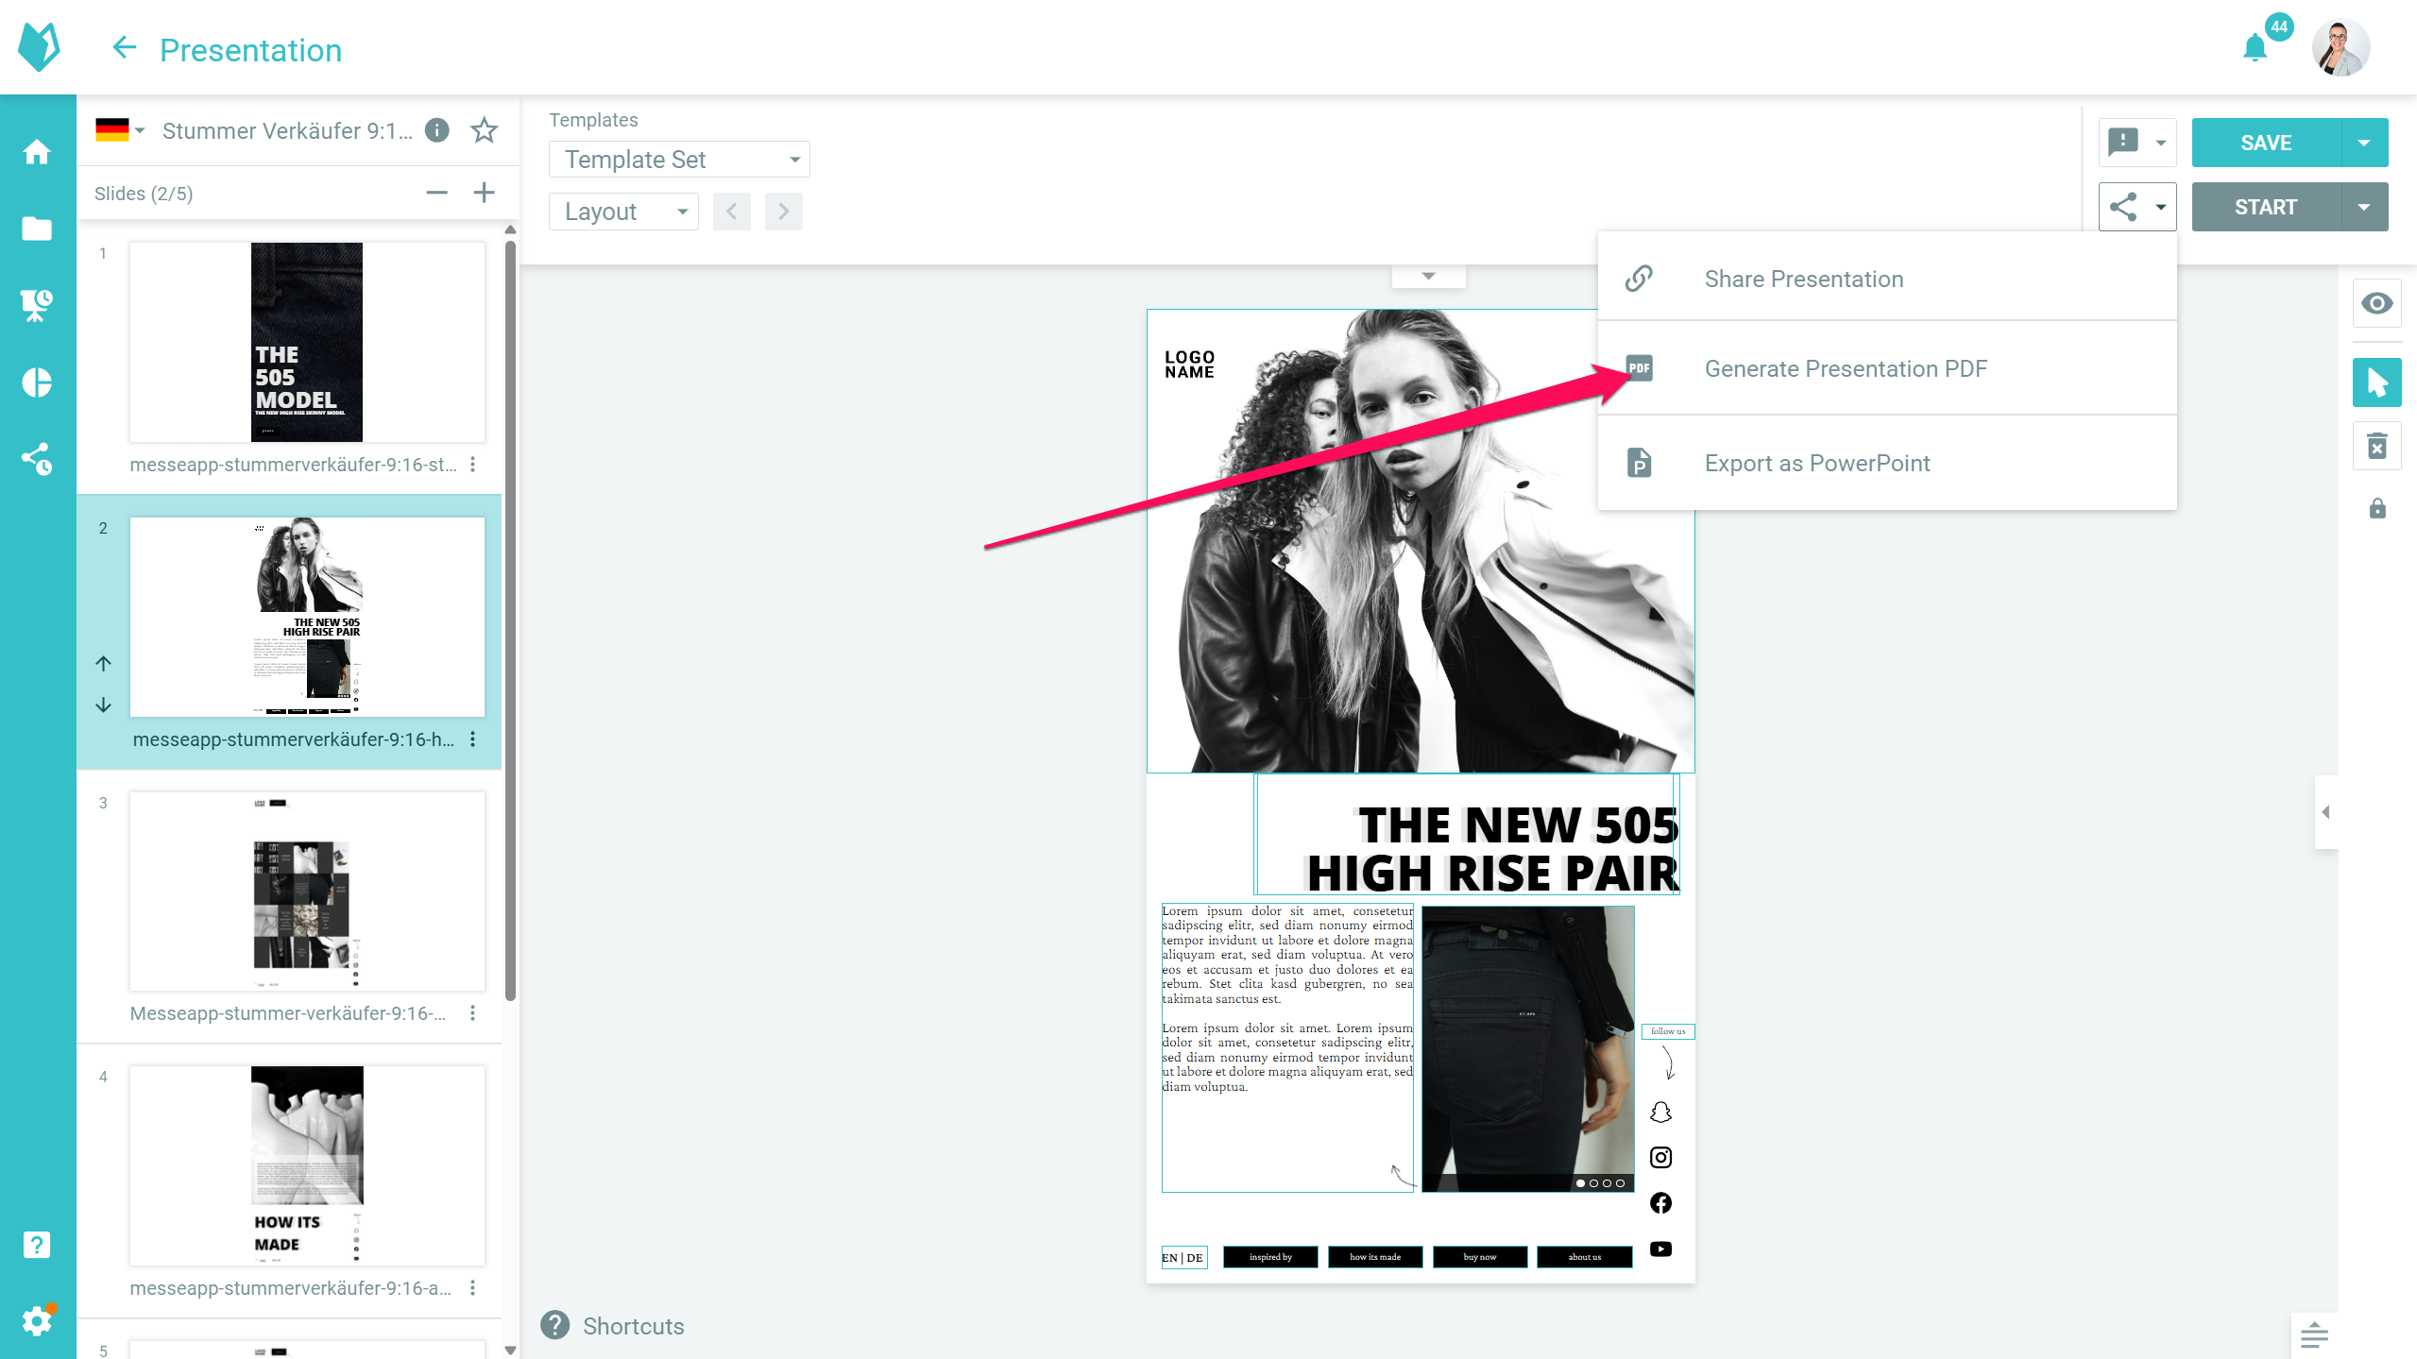Click the 'buy now' slide button

pos(1480,1257)
